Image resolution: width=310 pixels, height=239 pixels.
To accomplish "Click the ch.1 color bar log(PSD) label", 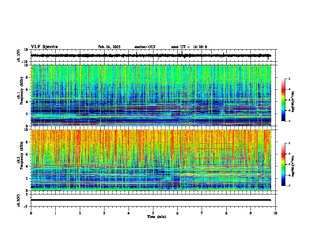I will coord(293,102).
